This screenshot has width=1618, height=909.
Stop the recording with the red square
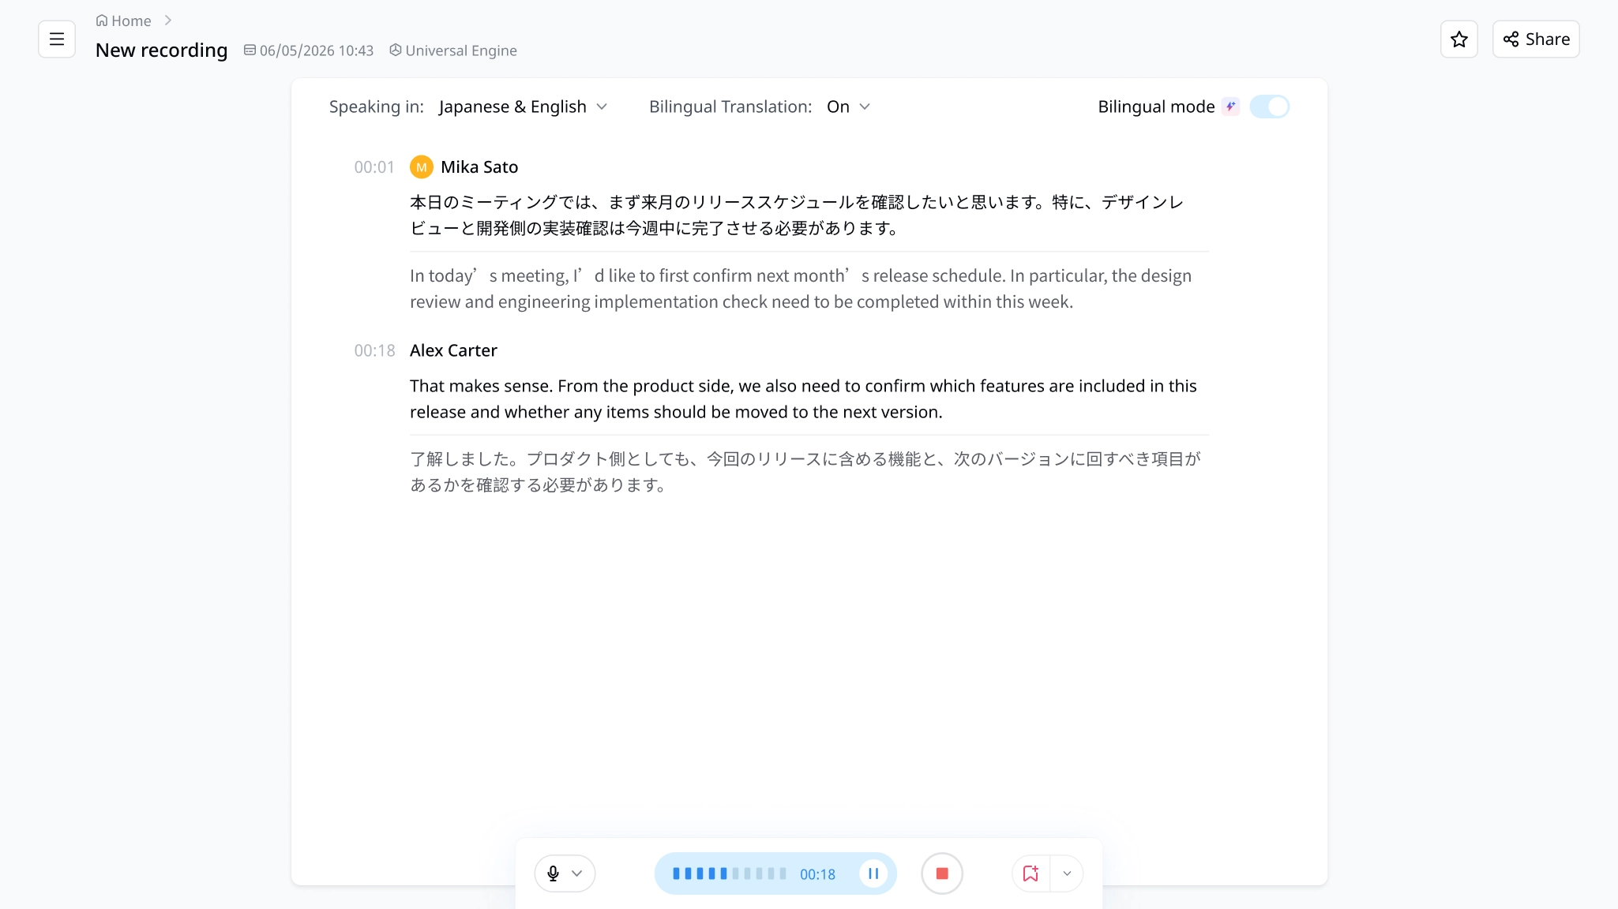[942, 873]
